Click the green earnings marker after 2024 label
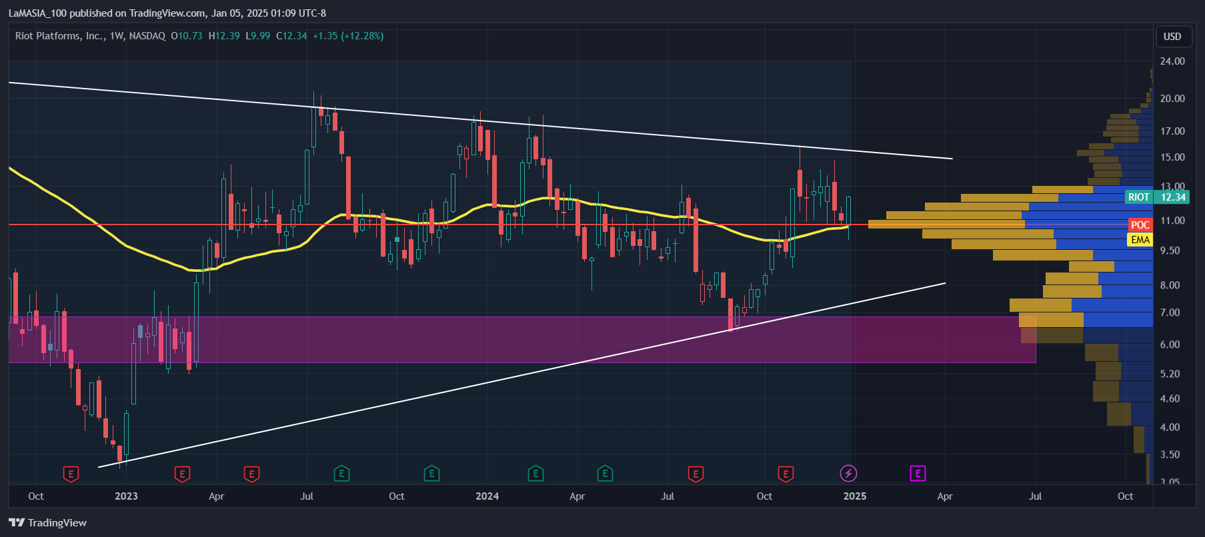The height and width of the screenshot is (537, 1205). pyautogui.click(x=535, y=474)
